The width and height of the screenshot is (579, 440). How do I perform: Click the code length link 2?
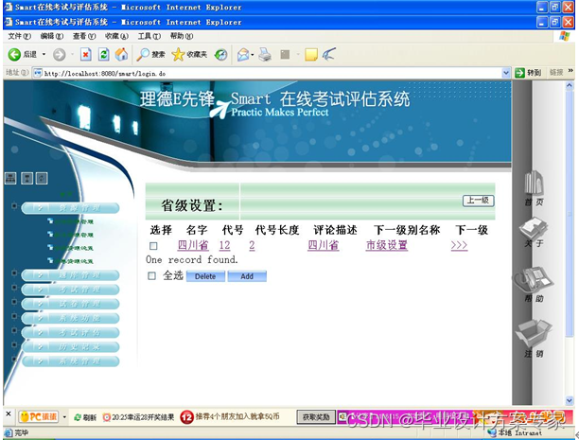[x=252, y=245]
